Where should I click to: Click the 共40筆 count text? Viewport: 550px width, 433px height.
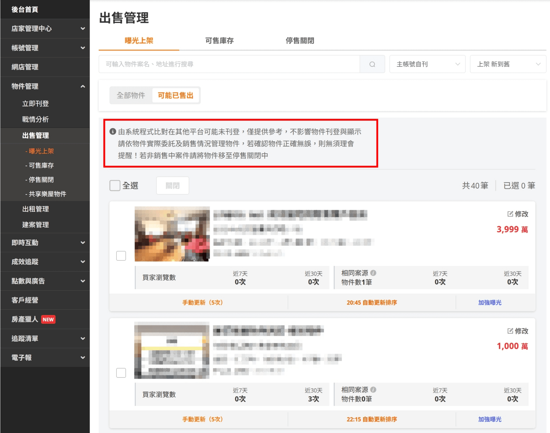(x=475, y=185)
